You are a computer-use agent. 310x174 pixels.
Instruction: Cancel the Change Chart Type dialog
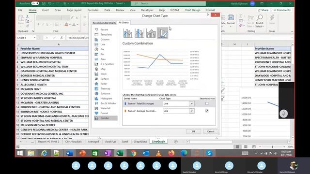point(211,131)
